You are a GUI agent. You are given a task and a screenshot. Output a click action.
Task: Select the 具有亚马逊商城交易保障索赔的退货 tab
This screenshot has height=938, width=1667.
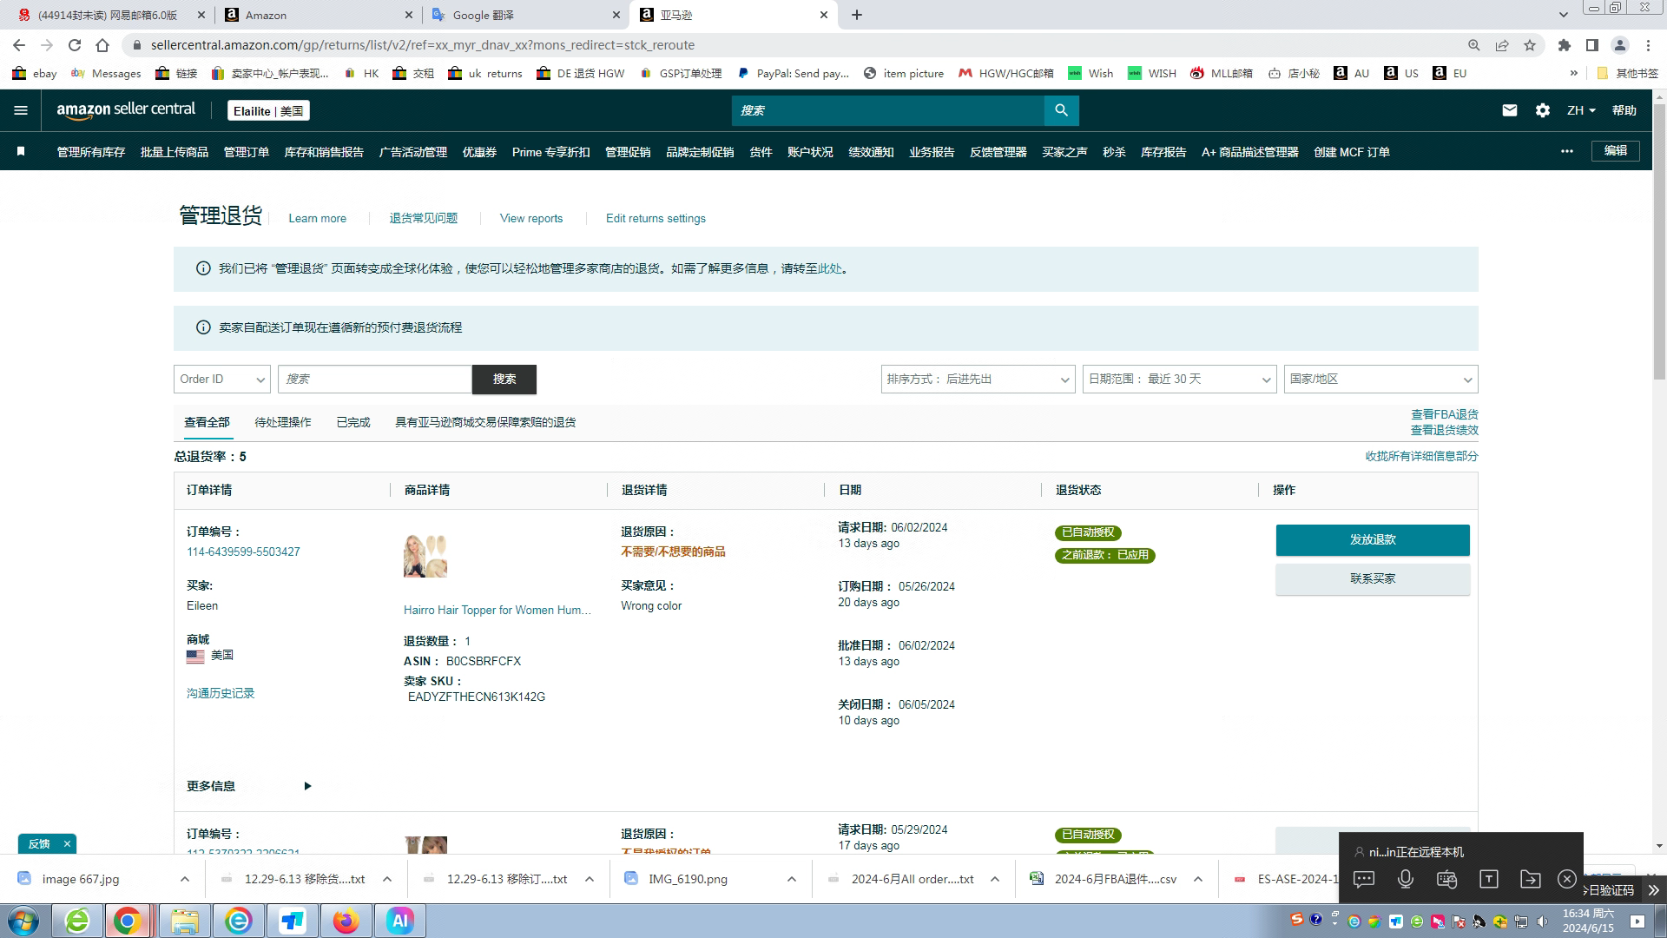(485, 422)
